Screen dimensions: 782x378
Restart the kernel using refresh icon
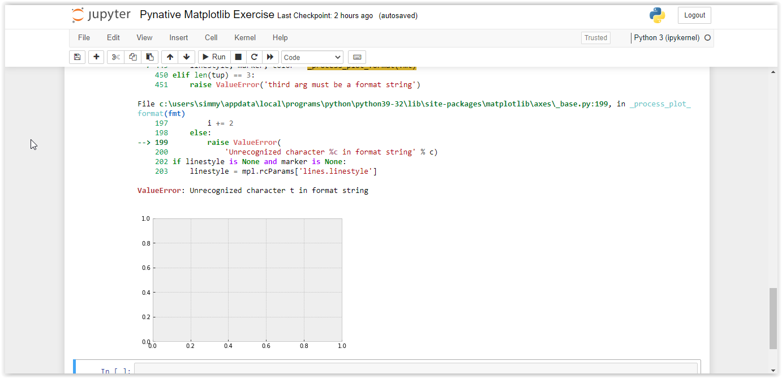click(x=253, y=57)
